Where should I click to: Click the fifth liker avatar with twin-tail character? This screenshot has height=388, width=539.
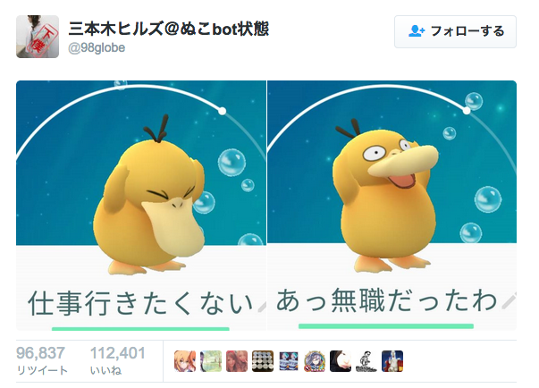tap(289, 361)
